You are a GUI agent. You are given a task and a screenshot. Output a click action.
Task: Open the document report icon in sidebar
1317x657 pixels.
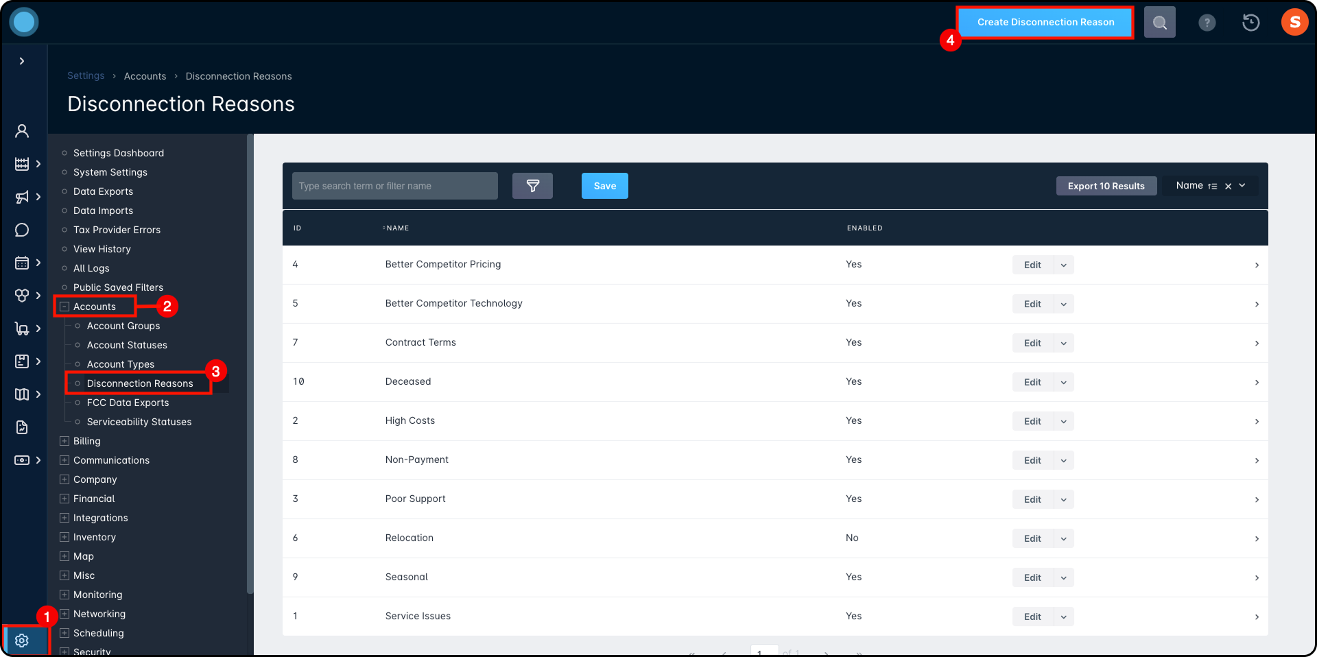22,427
